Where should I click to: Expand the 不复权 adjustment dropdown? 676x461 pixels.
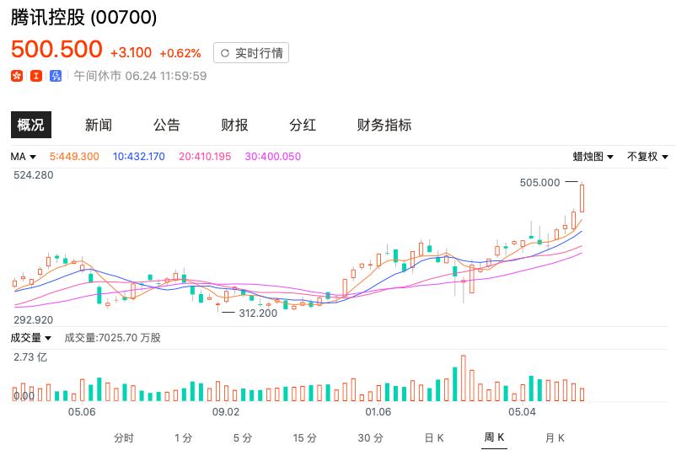(647, 157)
